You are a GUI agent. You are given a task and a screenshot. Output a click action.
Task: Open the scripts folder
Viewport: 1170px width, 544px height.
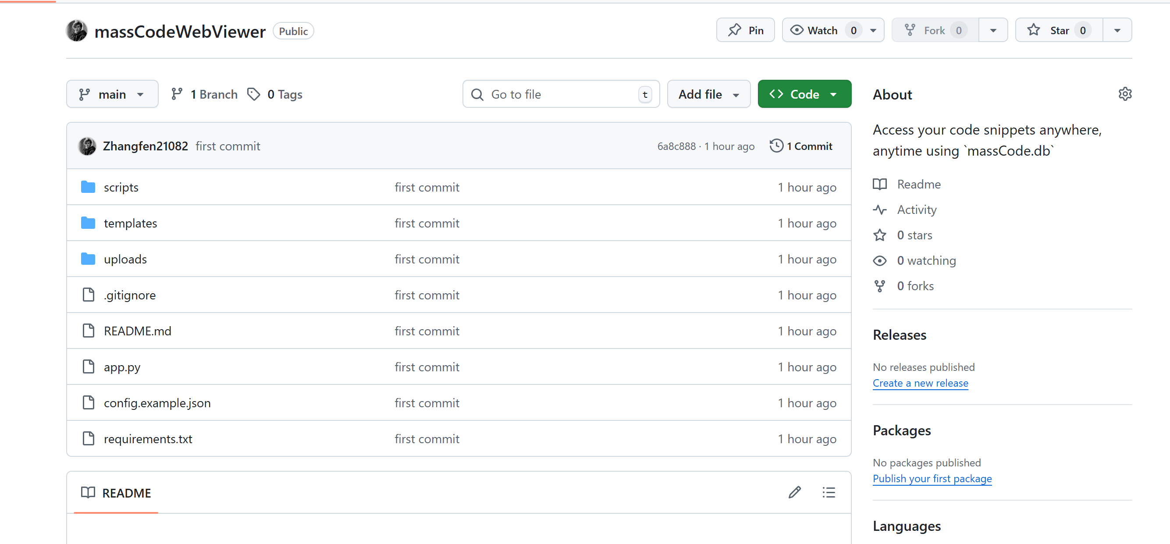[x=121, y=187]
